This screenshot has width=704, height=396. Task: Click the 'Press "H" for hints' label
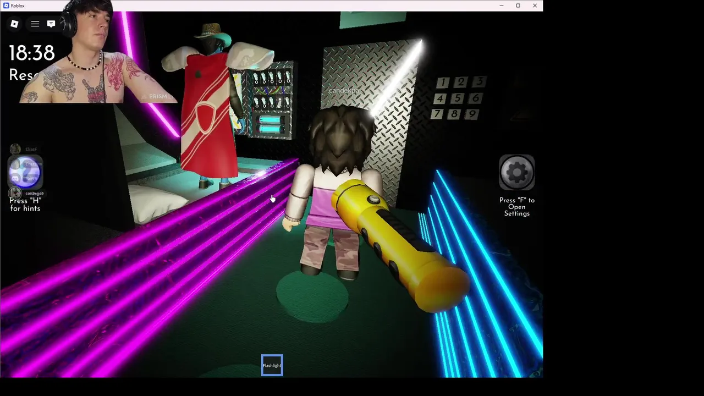[25, 205]
